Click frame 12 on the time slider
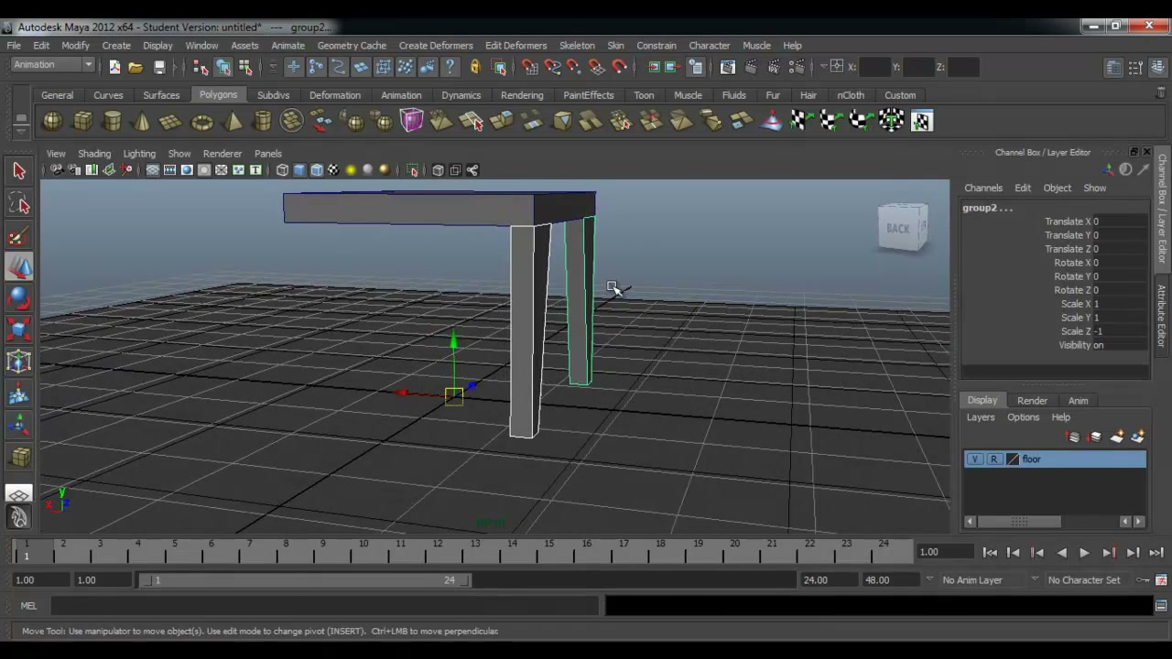Viewport: 1172px width, 659px height. click(x=438, y=551)
